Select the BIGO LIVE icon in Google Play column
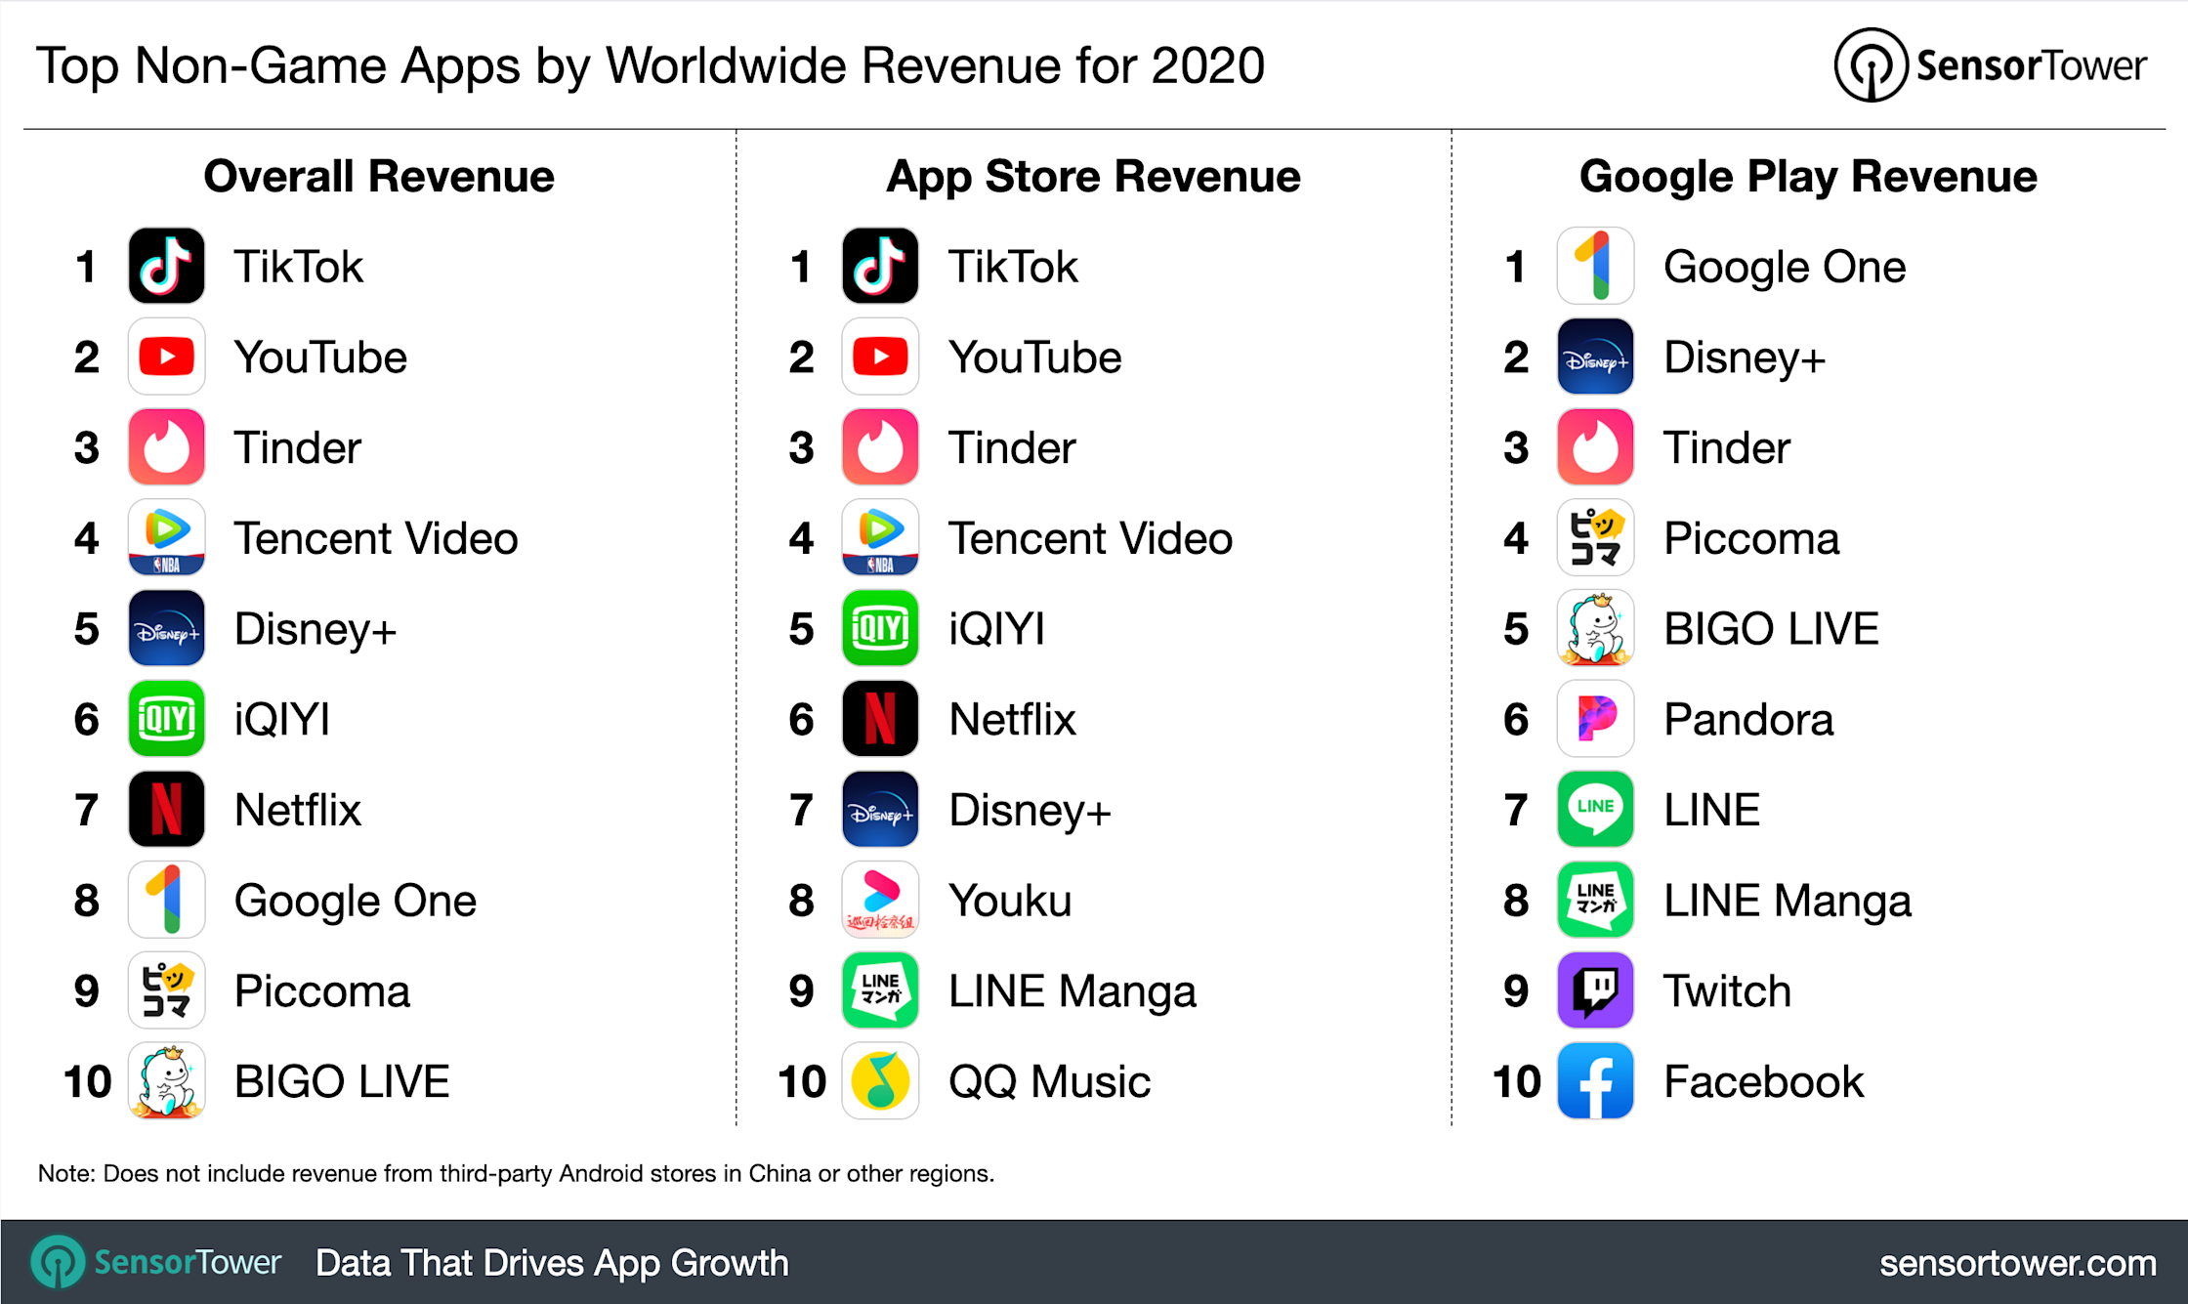The height and width of the screenshot is (1304, 2188). (1594, 628)
